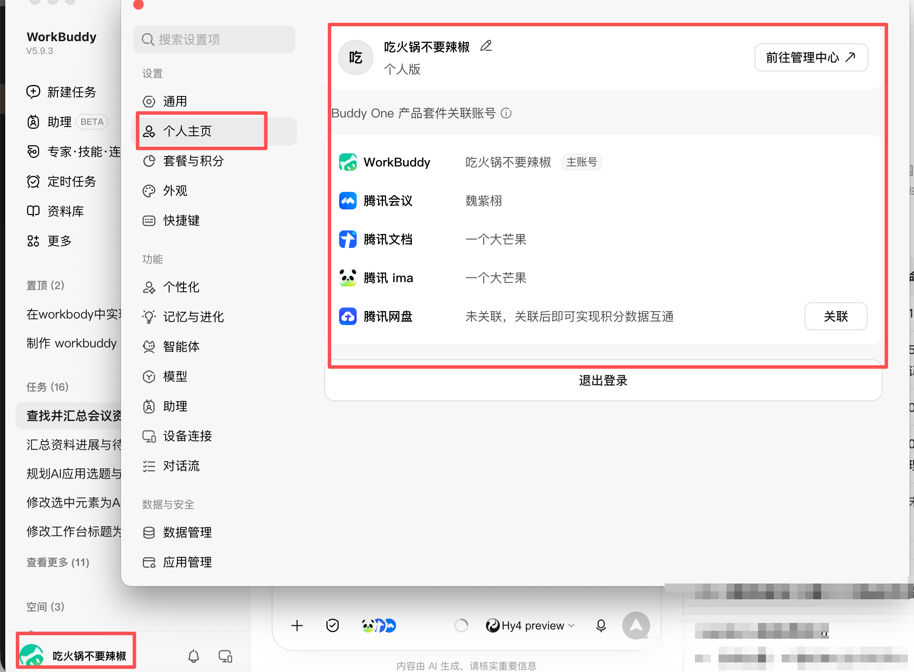Image resolution: width=914 pixels, height=672 pixels.
Task: Click 更多 in main sidebar
Action: click(x=49, y=241)
